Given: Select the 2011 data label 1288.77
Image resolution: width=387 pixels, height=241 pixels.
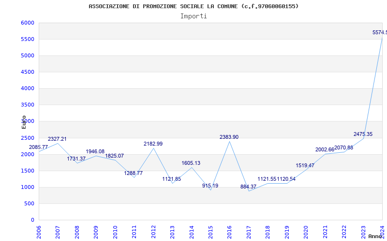Looking at the screenshot, I should coord(134,173).
